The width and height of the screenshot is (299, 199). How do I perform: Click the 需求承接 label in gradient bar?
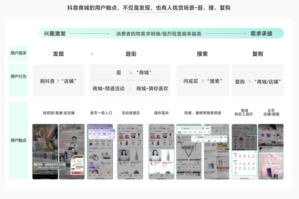261,34
